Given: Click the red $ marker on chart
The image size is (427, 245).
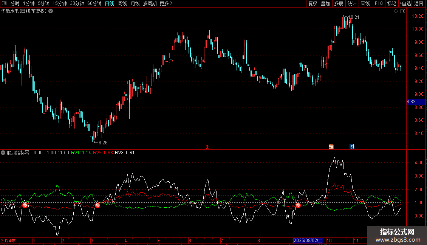Looking at the screenshot, I should (207, 147).
